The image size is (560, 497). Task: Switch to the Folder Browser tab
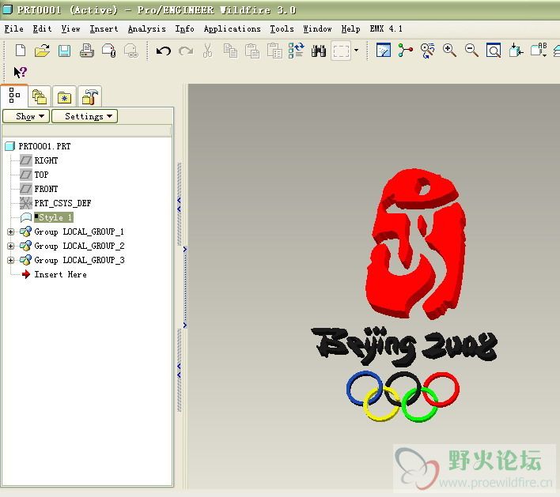40,97
